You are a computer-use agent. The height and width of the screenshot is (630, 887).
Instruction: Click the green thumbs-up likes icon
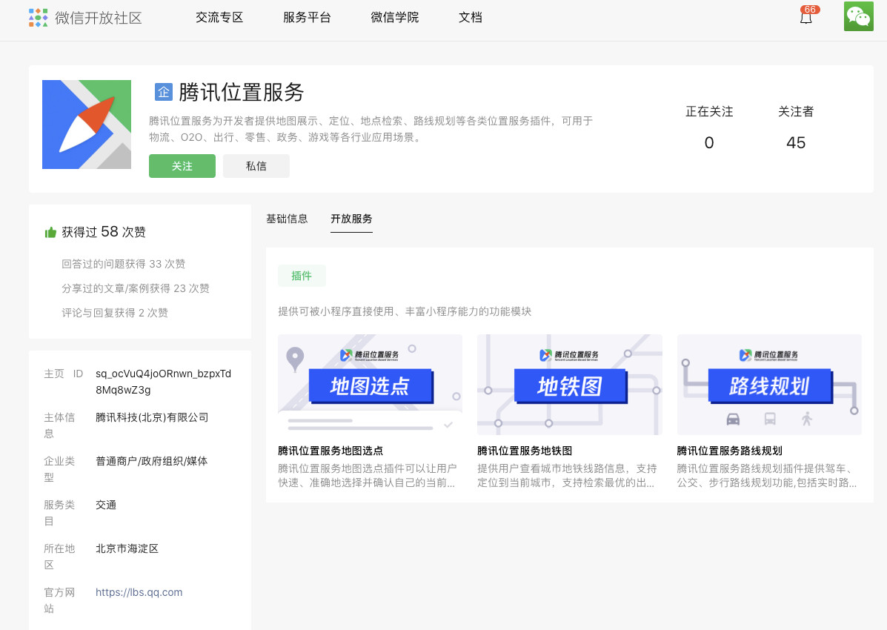(50, 232)
